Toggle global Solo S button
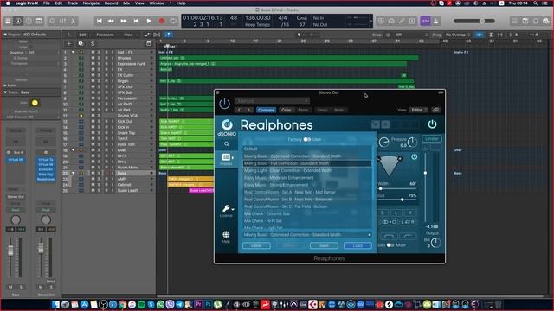Viewport: 554px width, 311px height. pos(93,44)
